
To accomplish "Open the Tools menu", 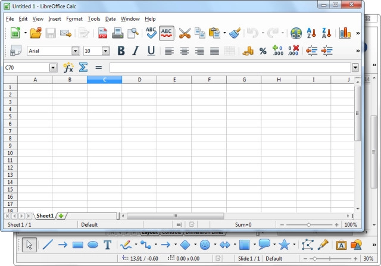I will [94, 19].
